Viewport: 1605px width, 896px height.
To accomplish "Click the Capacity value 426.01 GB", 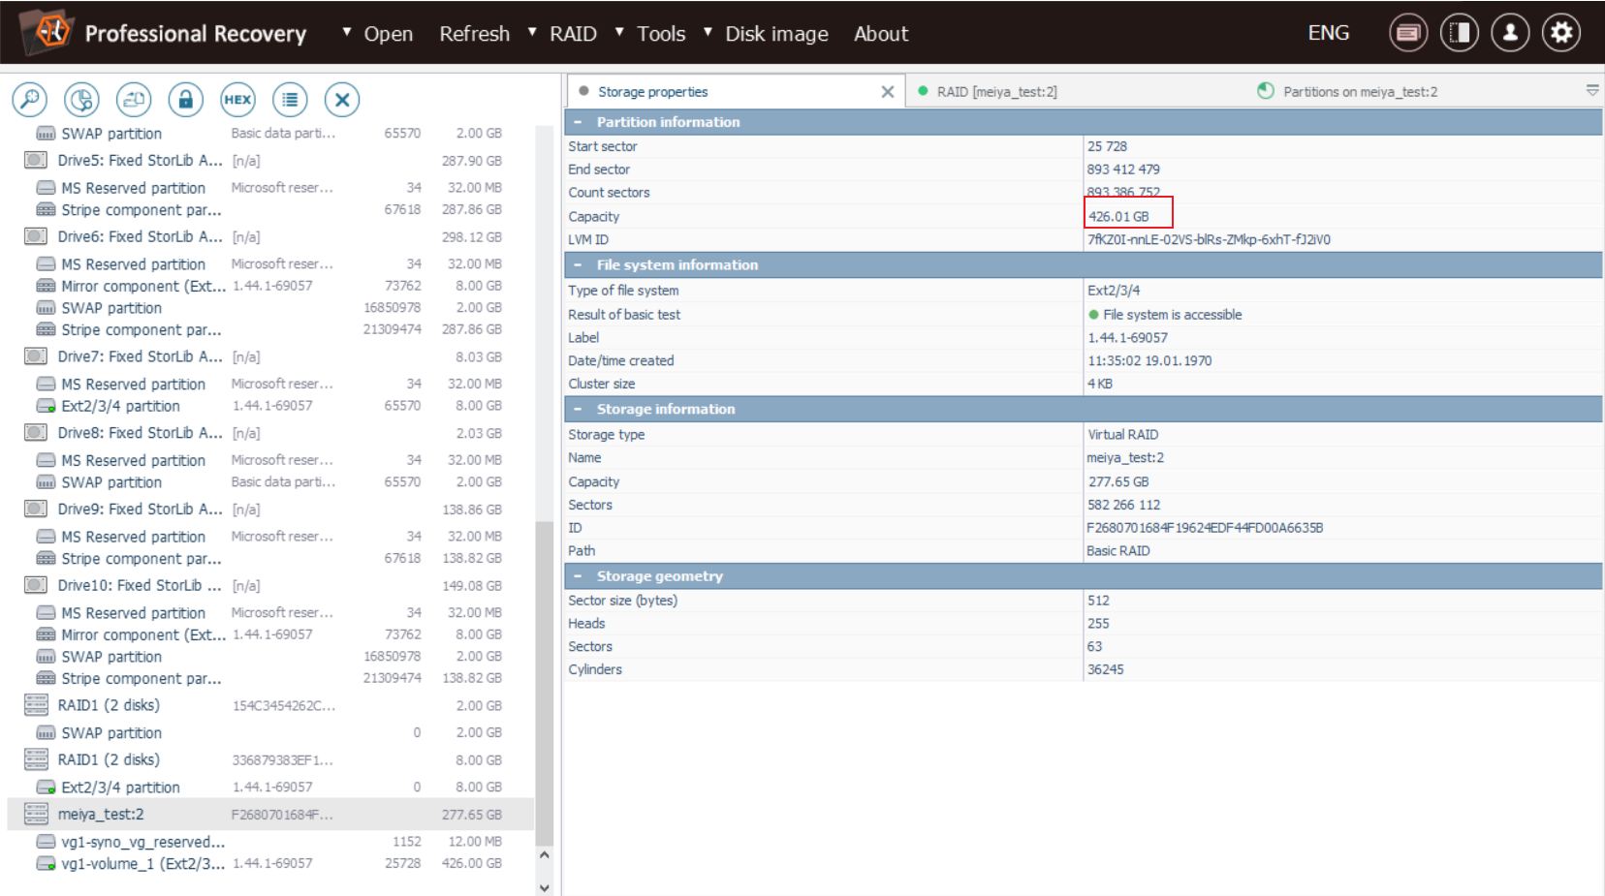I will (x=1118, y=216).
